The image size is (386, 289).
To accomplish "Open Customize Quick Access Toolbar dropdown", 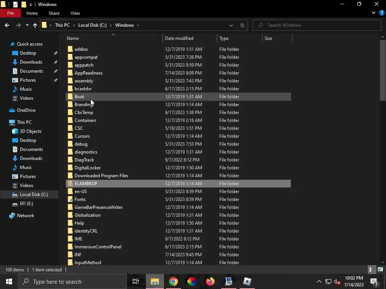I will pos(31,5).
